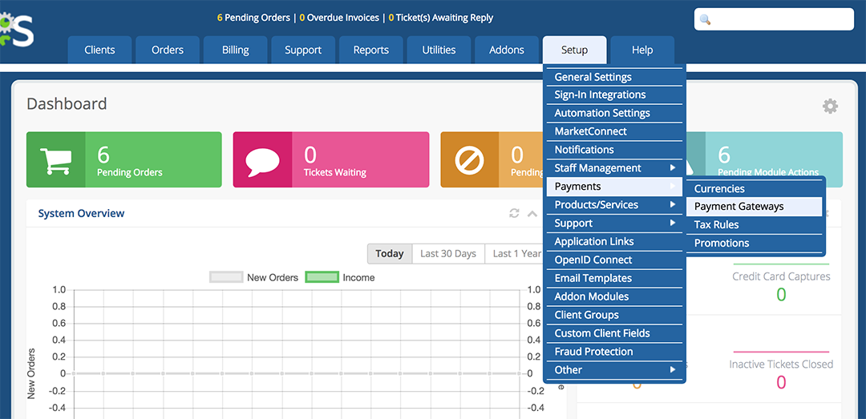Image resolution: width=866 pixels, height=419 pixels.
Task: Open the Billing tab
Action: (x=235, y=50)
